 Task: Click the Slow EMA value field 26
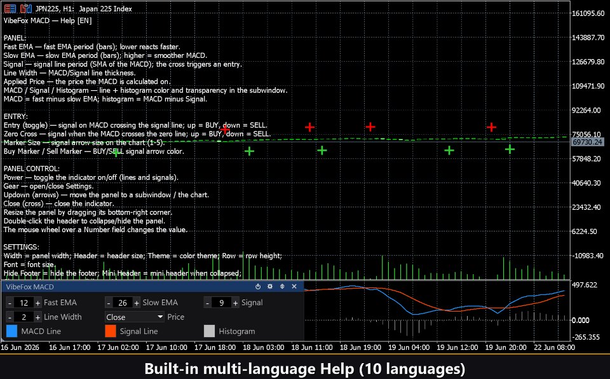click(x=123, y=303)
